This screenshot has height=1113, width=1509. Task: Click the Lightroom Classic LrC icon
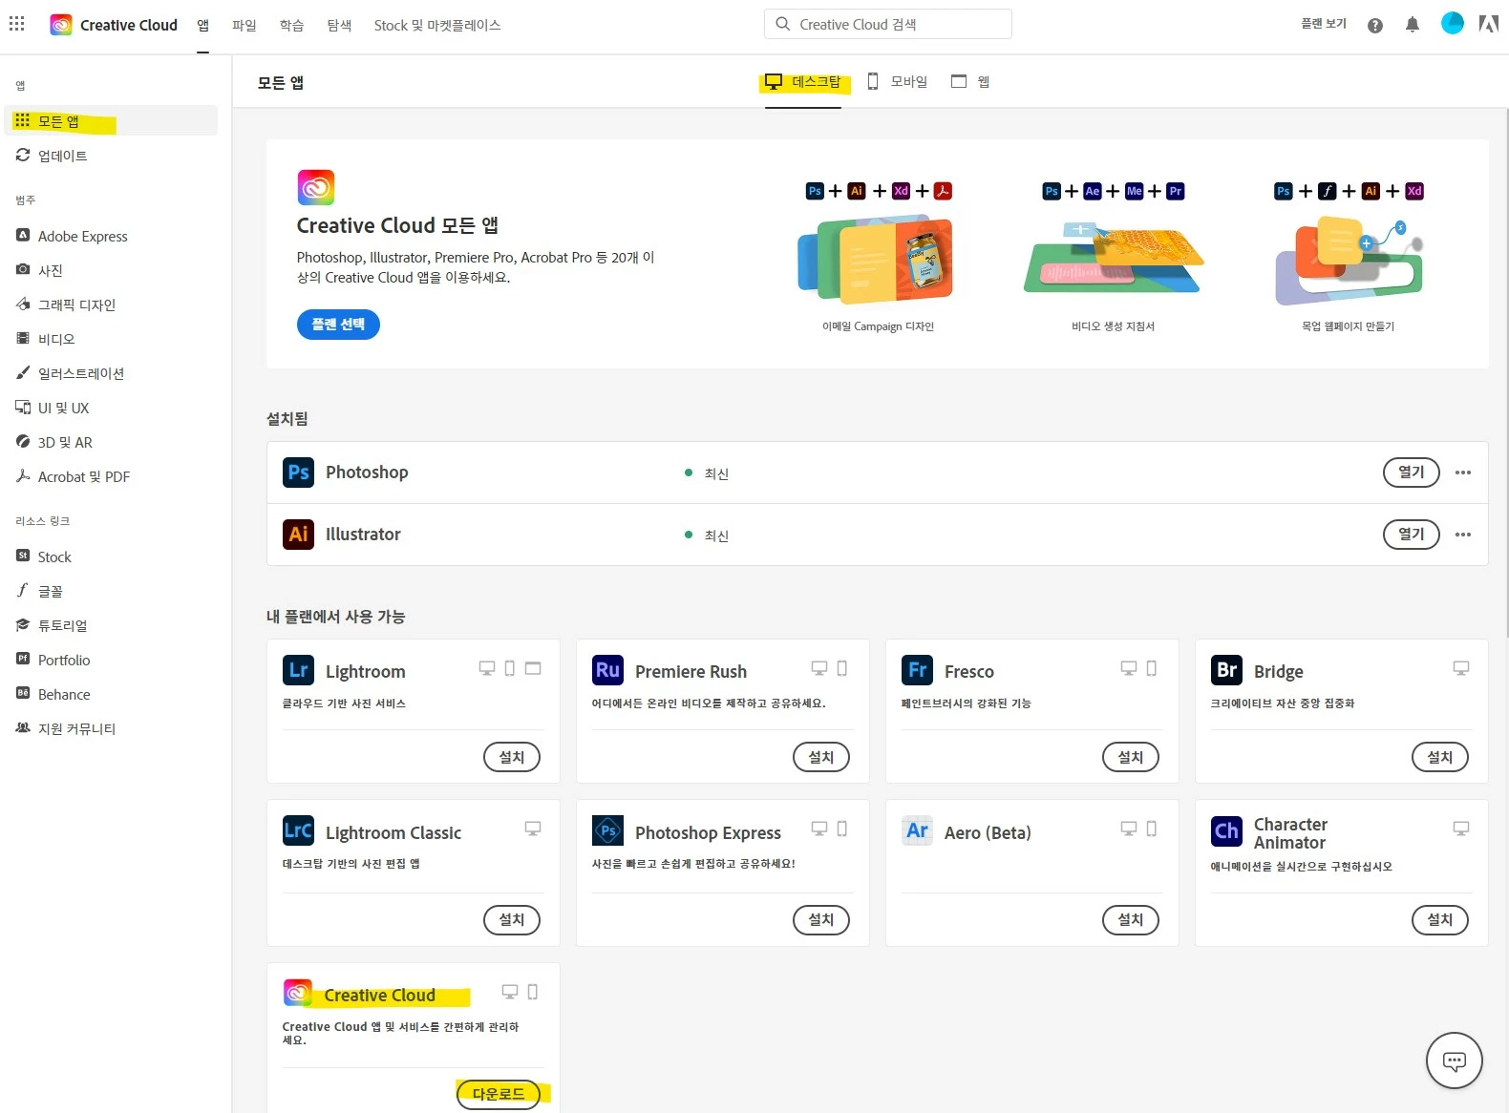(x=298, y=830)
